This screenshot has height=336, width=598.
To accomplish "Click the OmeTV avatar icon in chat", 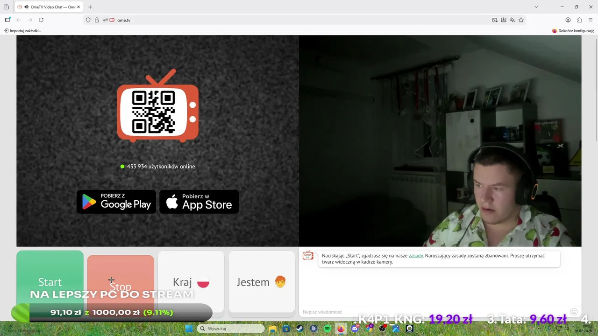I will click(308, 255).
